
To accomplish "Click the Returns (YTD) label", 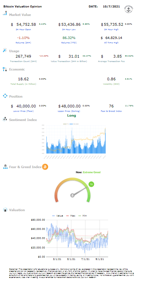I will point(69,43).
